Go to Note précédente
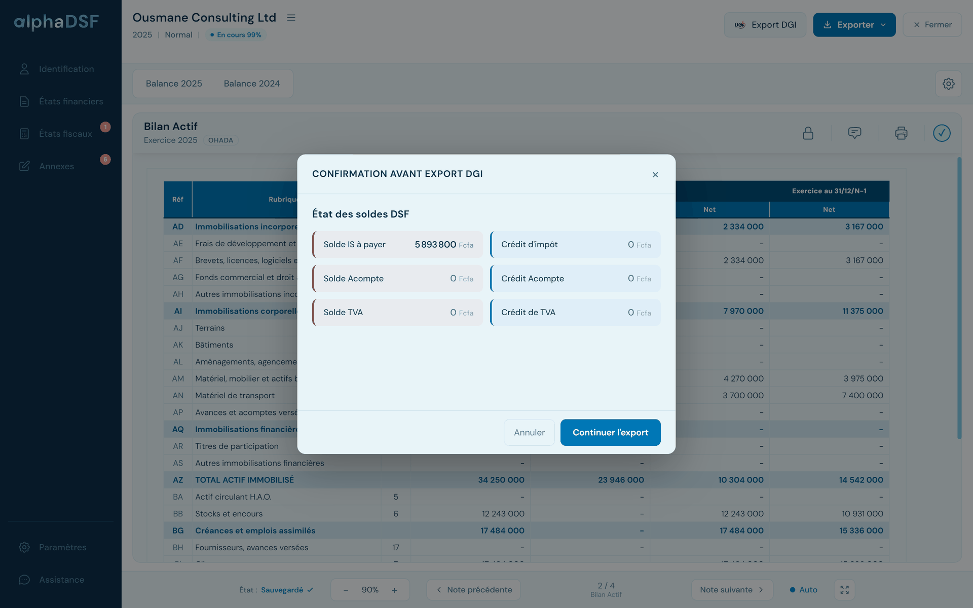The width and height of the screenshot is (973, 608). pos(473,590)
